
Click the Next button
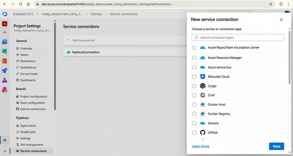[276, 146]
